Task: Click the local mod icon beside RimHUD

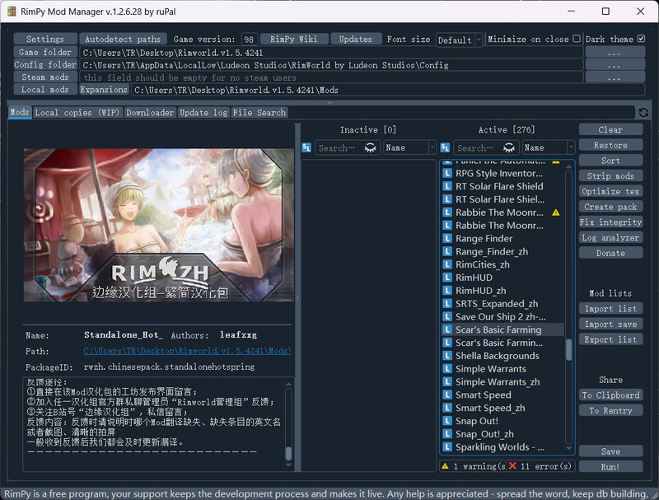Action: (447, 278)
